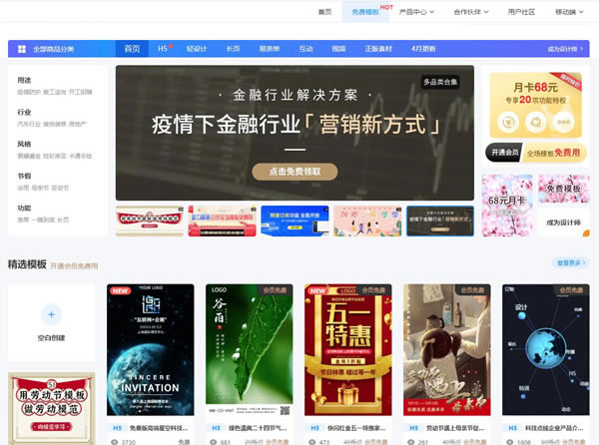599x445 pixels.
Task: Click the 查看更多 link
Action: tap(569, 262)
